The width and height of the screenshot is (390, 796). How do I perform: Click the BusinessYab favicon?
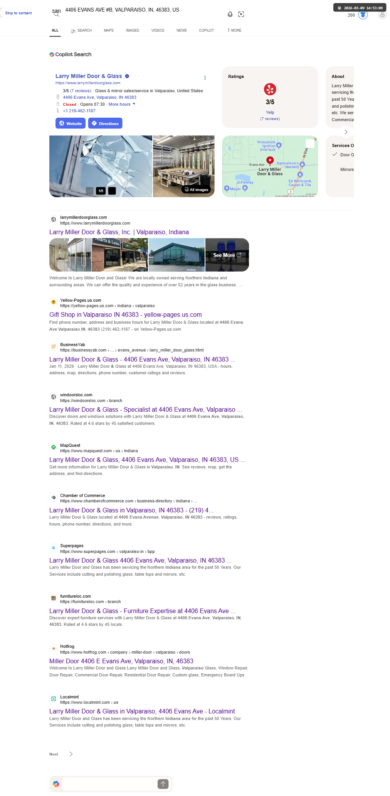click(x=54, y=346)
